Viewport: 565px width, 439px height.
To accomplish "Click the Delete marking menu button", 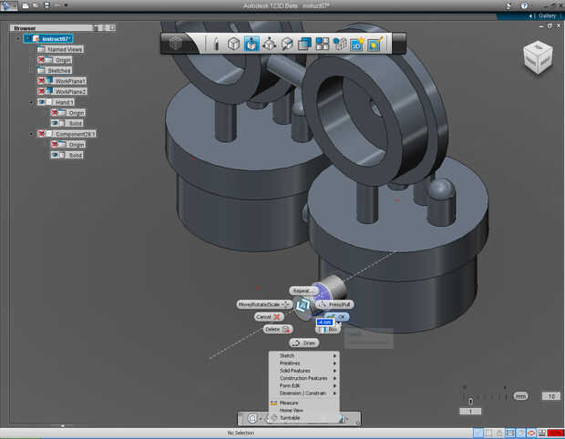I will click(277, 329).
